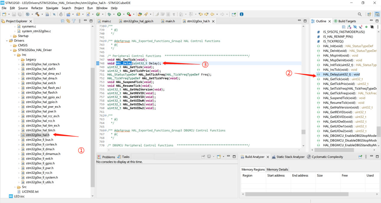Open the Build hammer dropdown arrow
Viewport: 381px width, 203px height.
[x=42, y=14]
